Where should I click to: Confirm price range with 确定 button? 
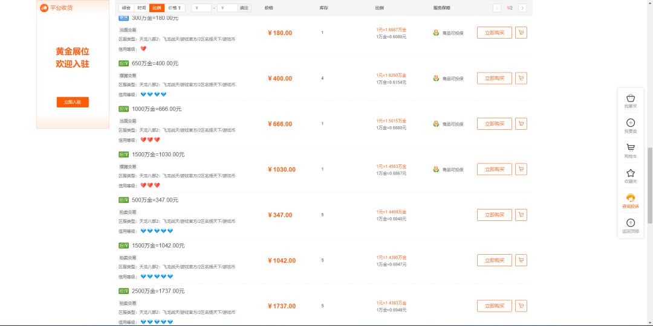coord(244,8)
